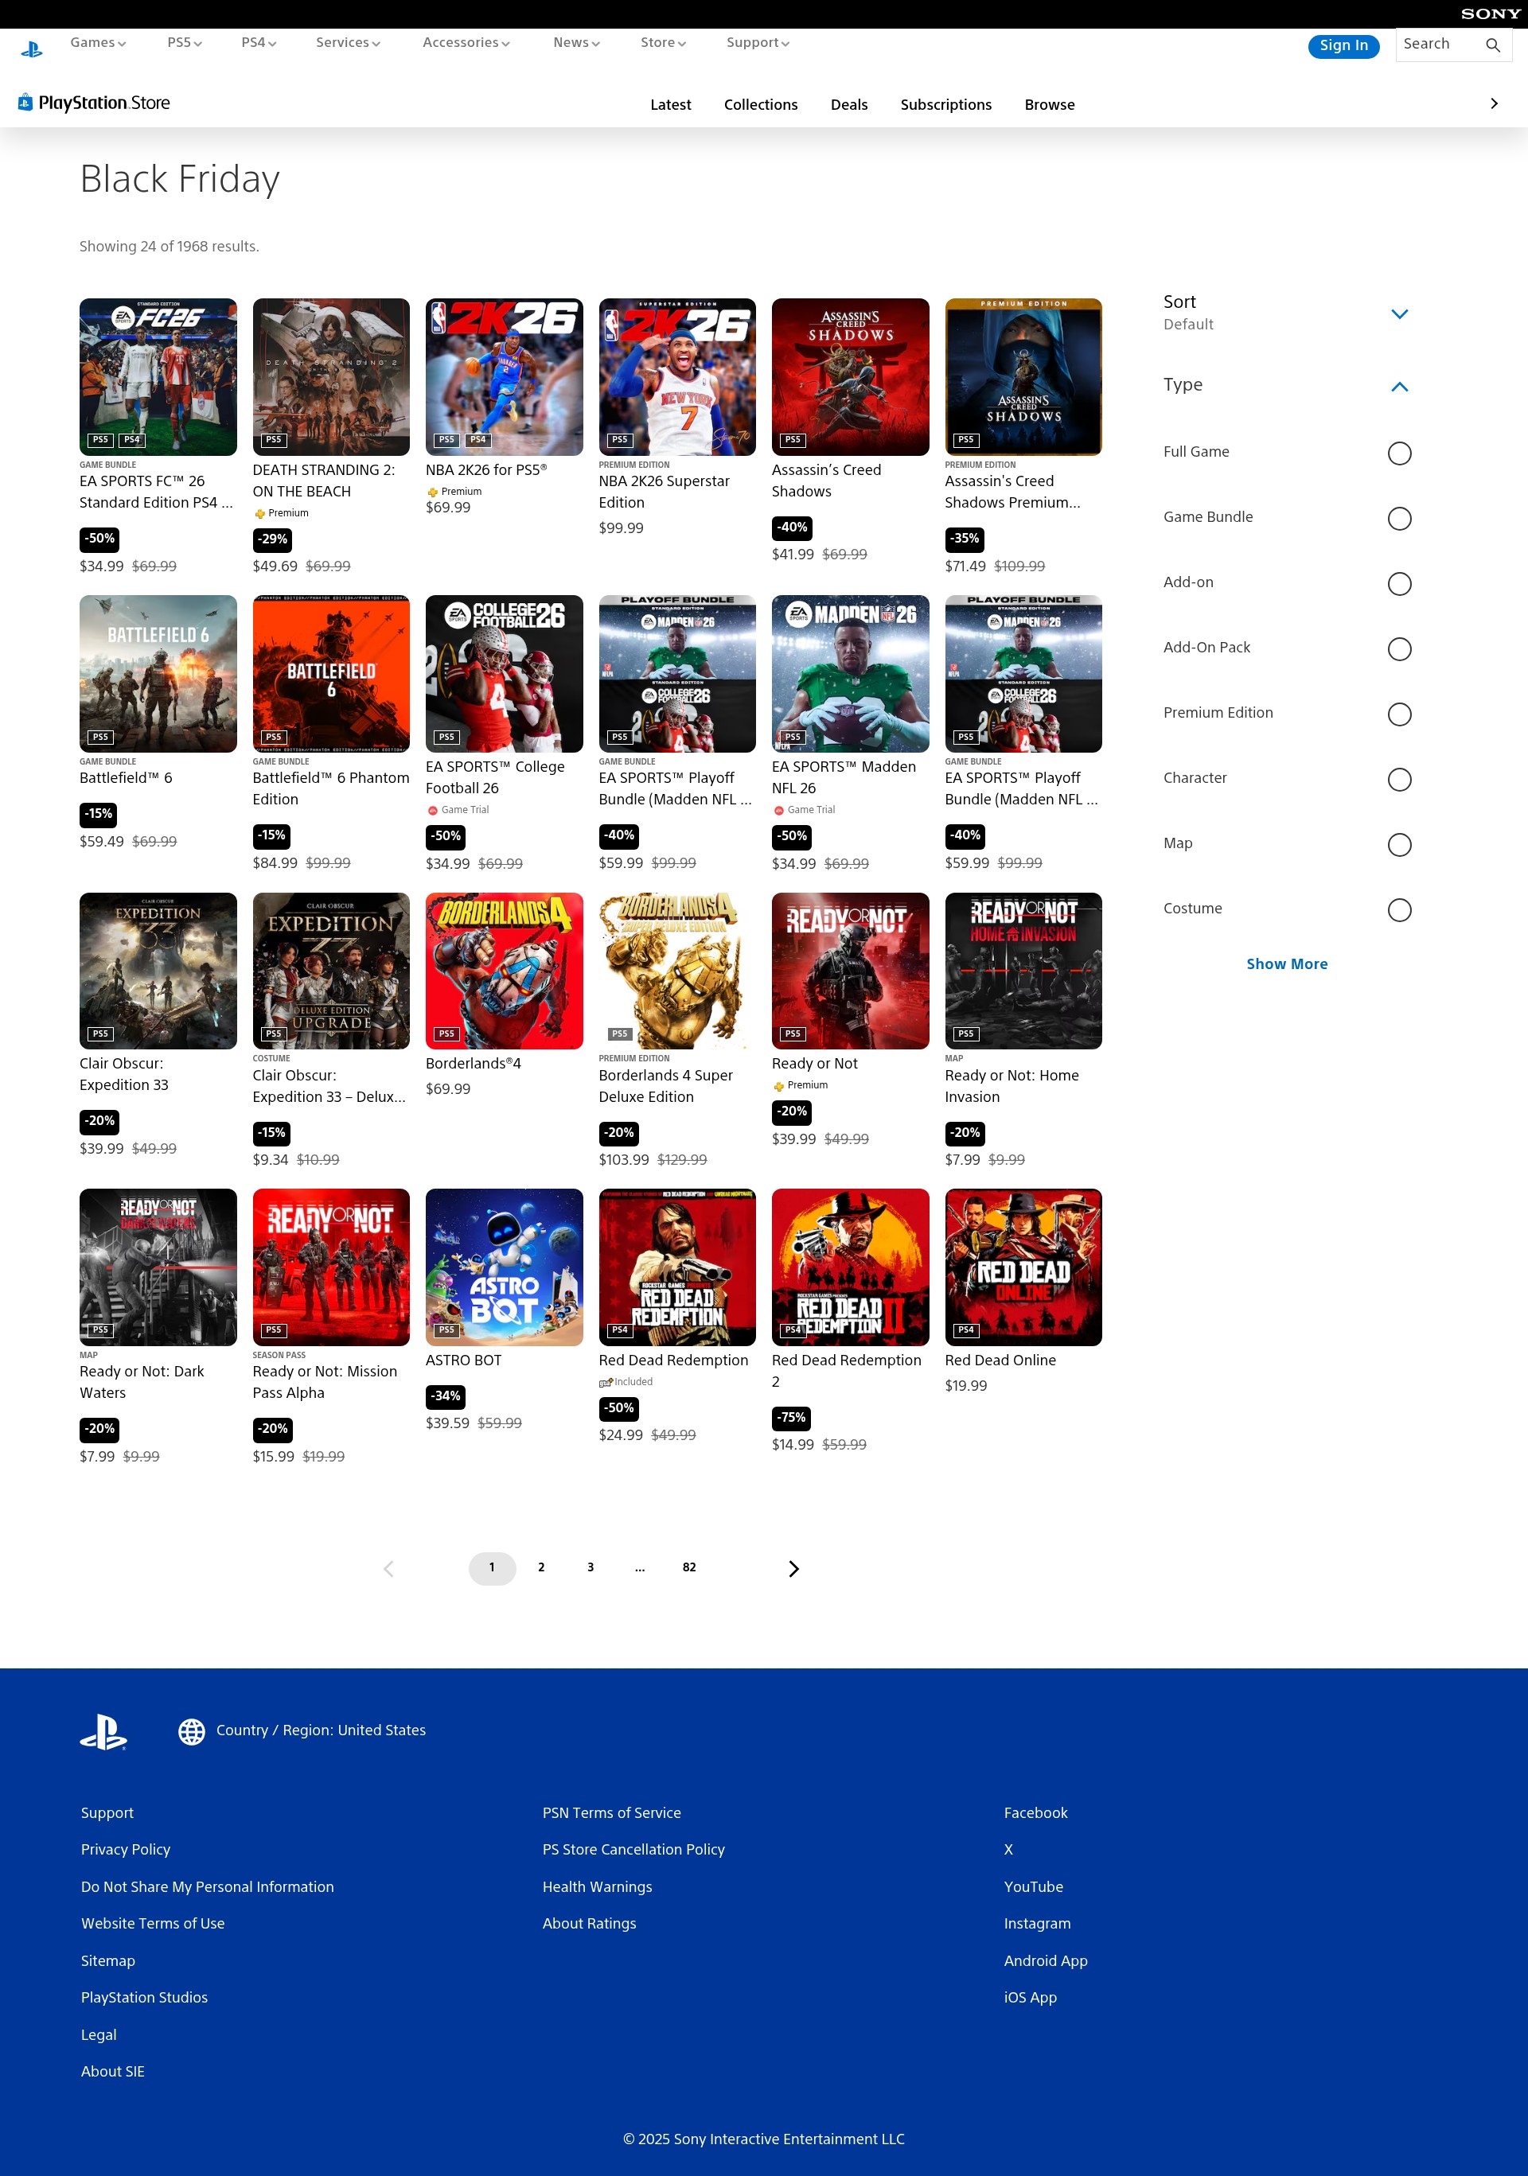
Task: Open the PlayStation Studios footer link
Action: click(144, 1997)
